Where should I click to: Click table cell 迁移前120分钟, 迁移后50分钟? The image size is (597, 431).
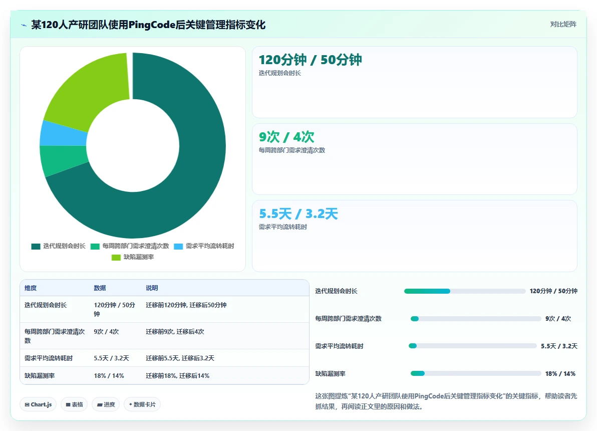click(186, 305)
